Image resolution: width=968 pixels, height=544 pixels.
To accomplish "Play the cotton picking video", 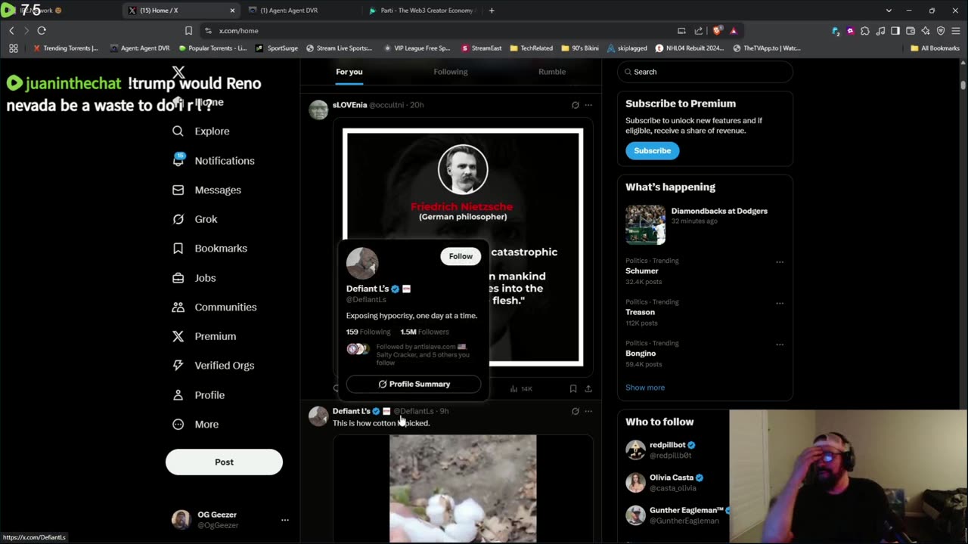I will [463, 489].
